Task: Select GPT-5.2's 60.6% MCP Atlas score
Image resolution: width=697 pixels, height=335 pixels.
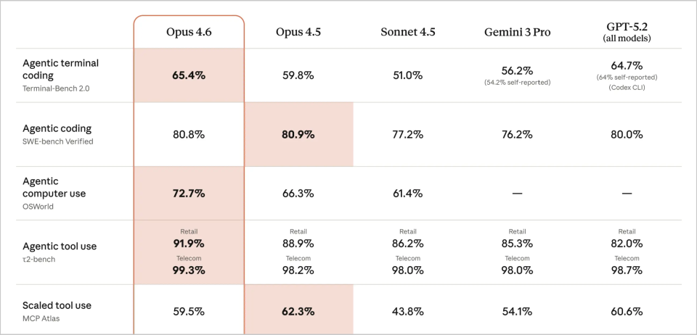Action: point(627,312)
